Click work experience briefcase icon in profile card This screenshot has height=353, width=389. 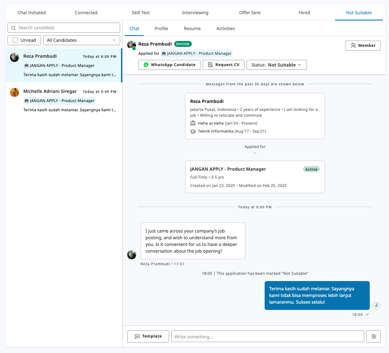tap(193, 123)
